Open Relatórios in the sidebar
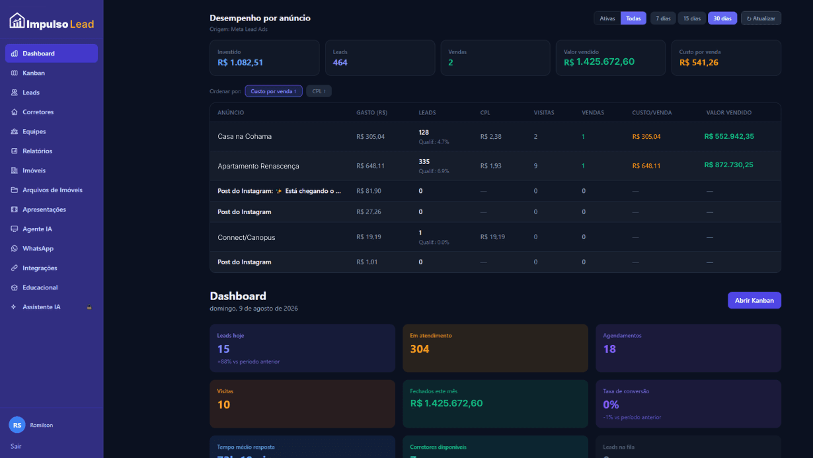This screenshot has width=813, height=458. pos(52,151)
